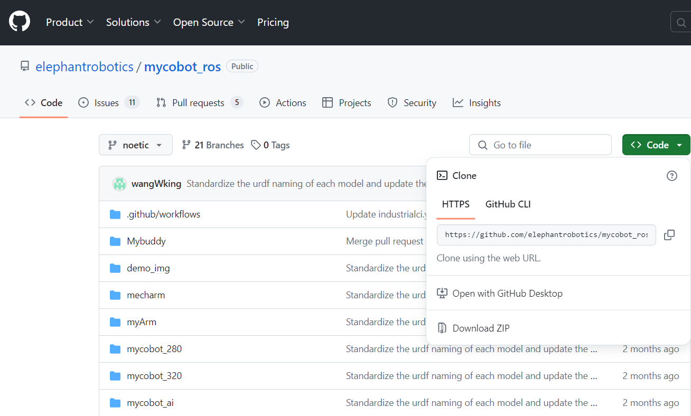
Task: Copy the clone URL to clipboard
Action: [669, 235]
